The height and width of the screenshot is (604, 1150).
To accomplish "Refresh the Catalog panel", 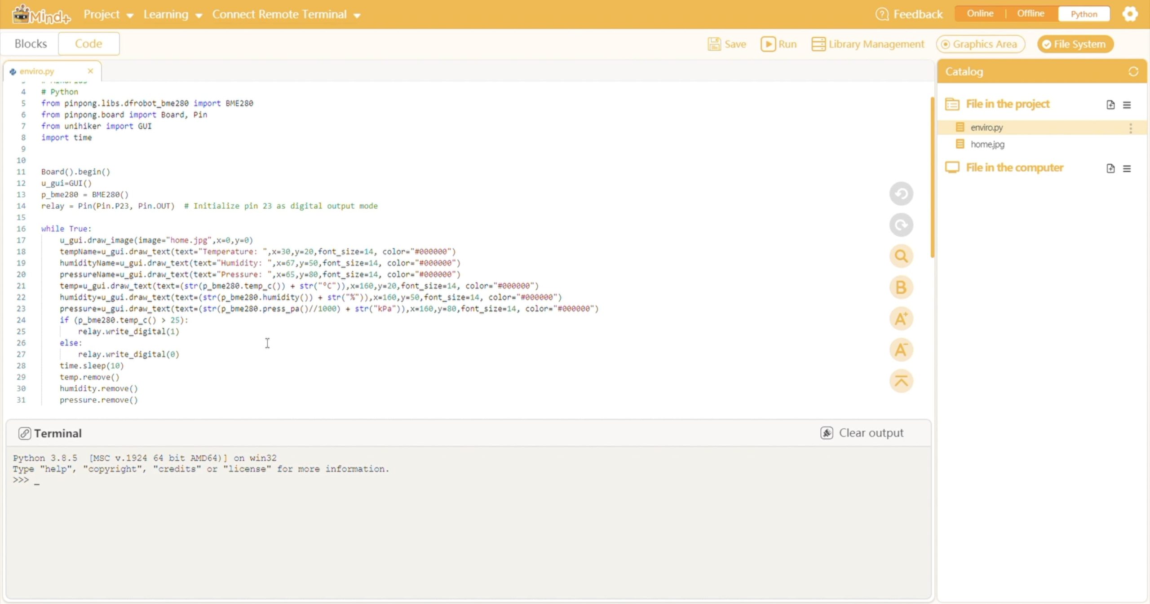I will click(1133, 72).
